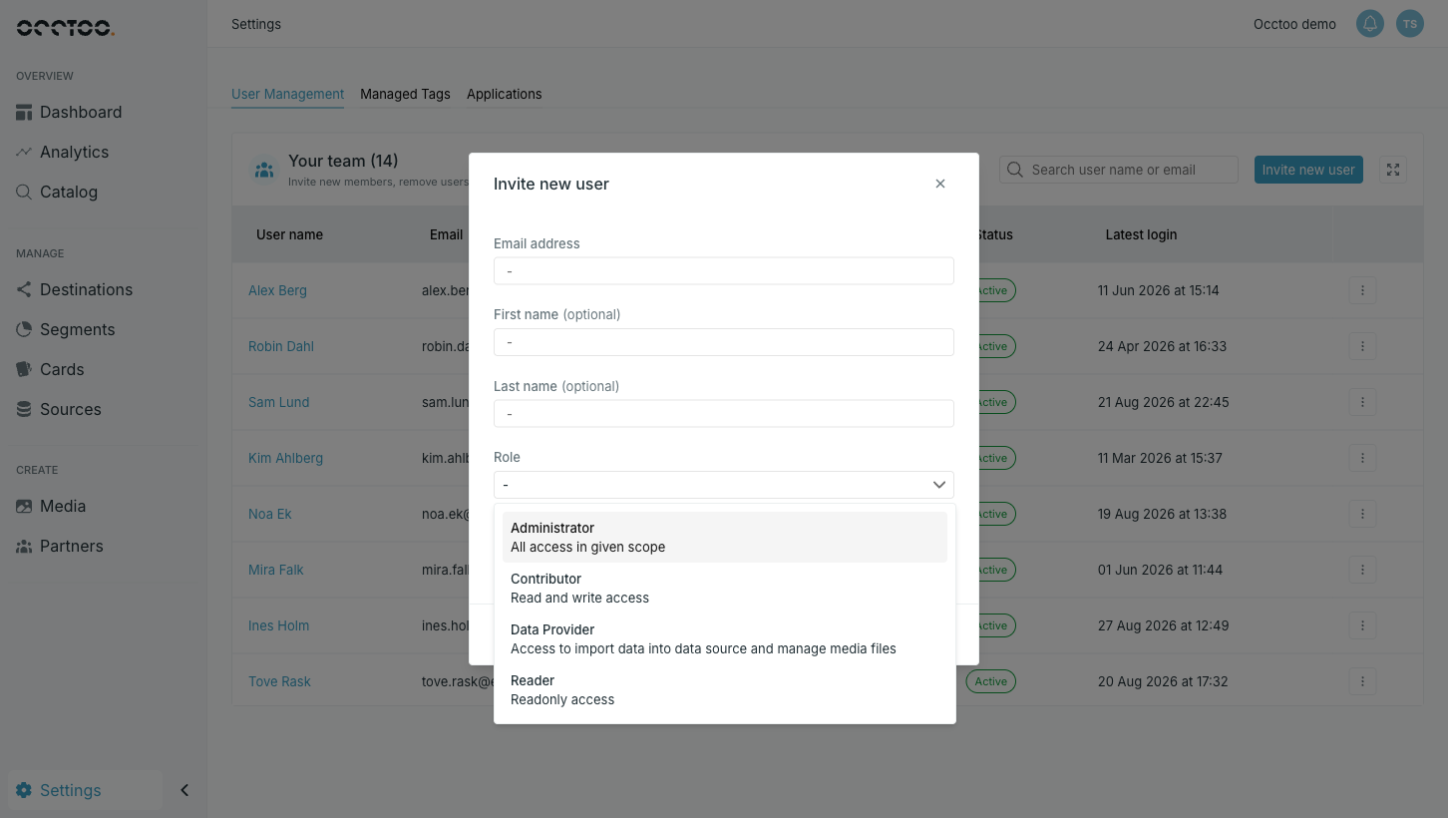Click the Your team group icon
This screenshot has height=818, width=1448.
pyautogui.click(x=264, y=170)
